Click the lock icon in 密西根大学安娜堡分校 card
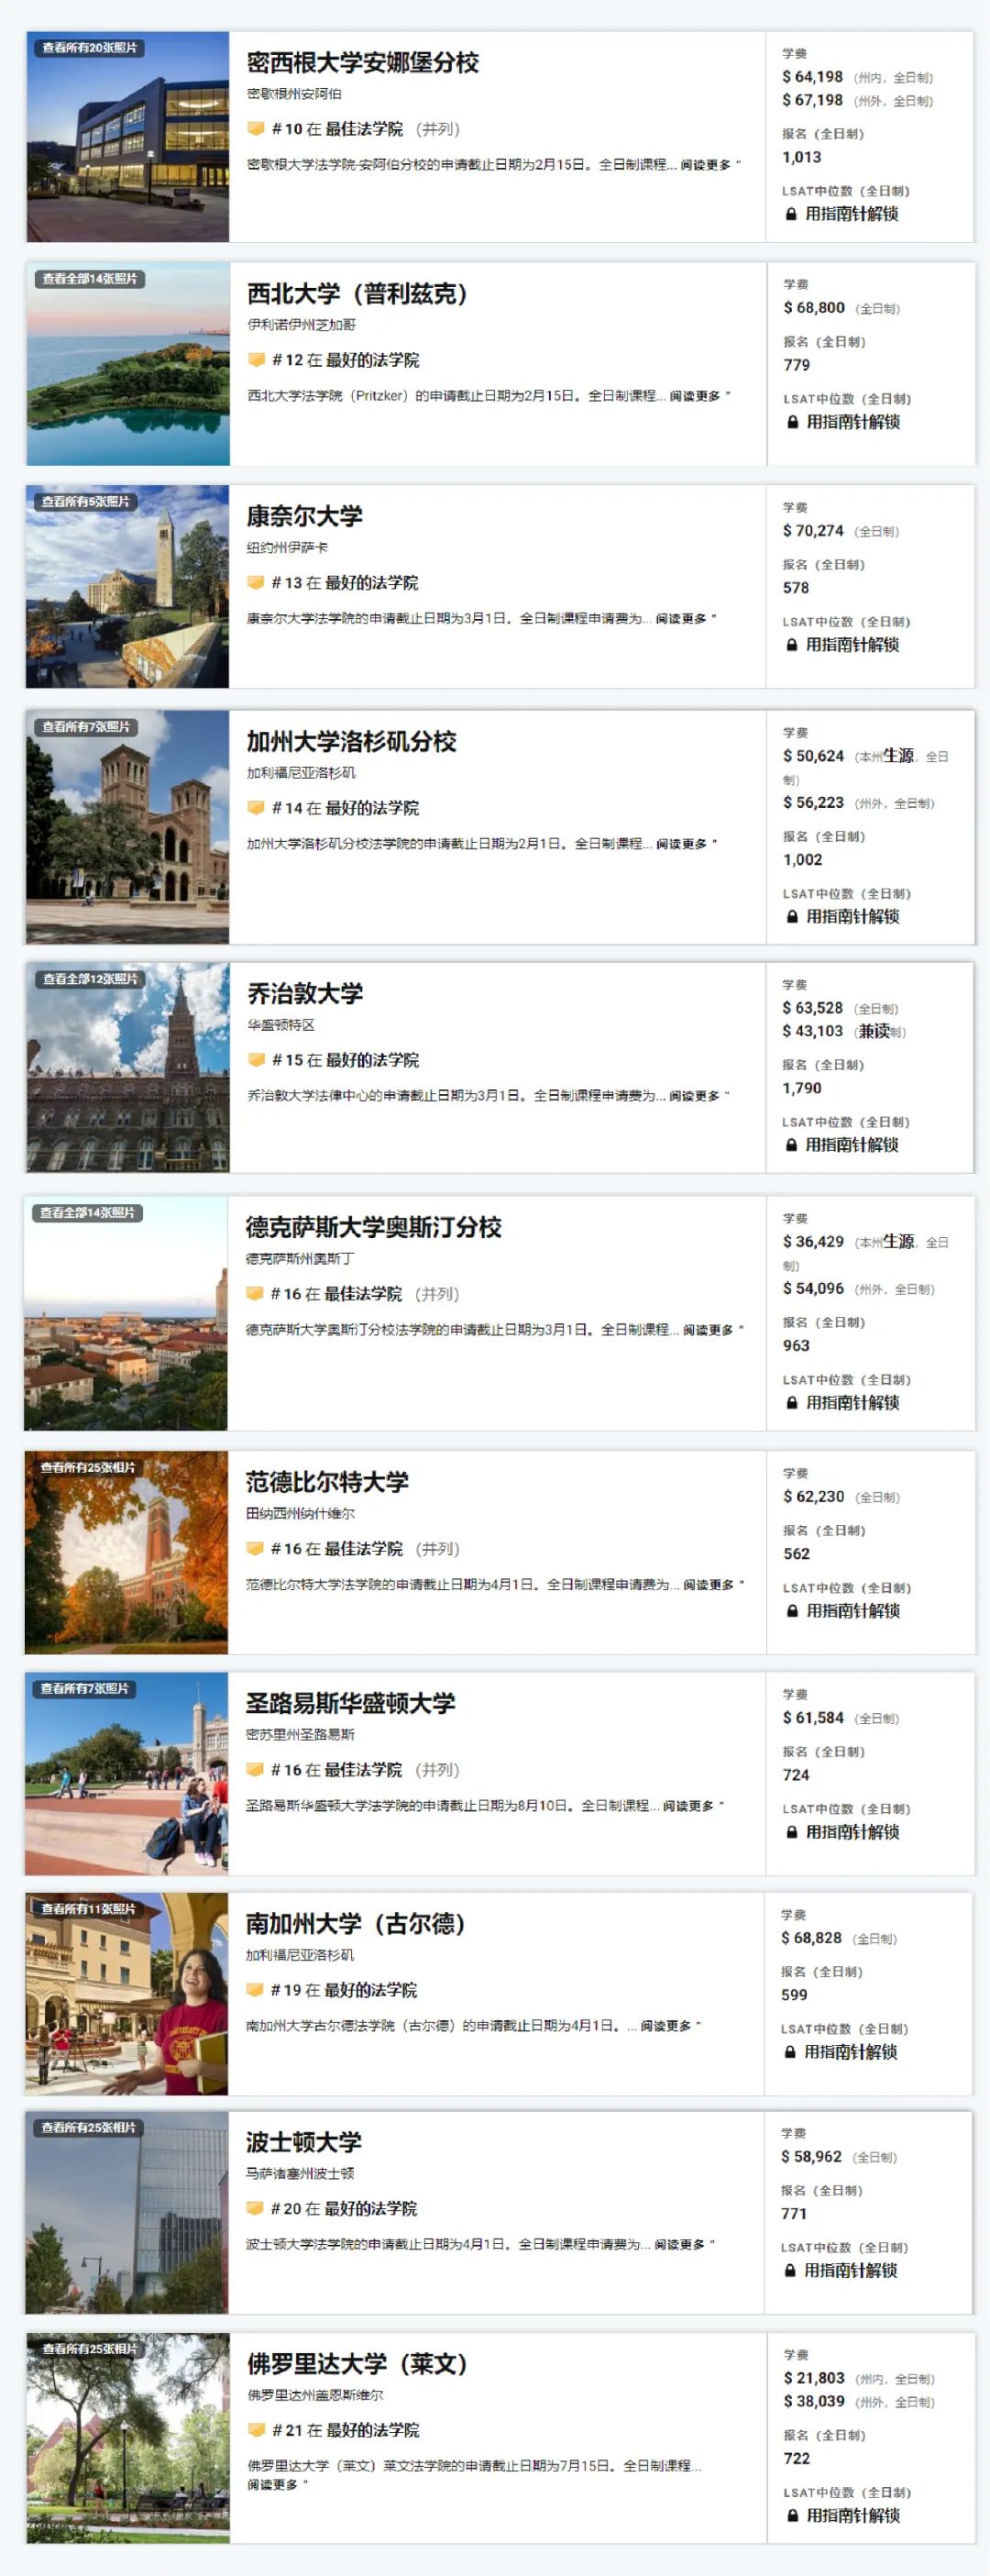Image resolution: width=990 pixels, height=2576 pixels. click(x=791, y=214)
